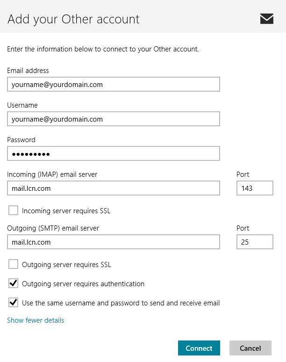Select the incoming port 143 field
Viewport: 286px width, 362px height.
[255, 188]
